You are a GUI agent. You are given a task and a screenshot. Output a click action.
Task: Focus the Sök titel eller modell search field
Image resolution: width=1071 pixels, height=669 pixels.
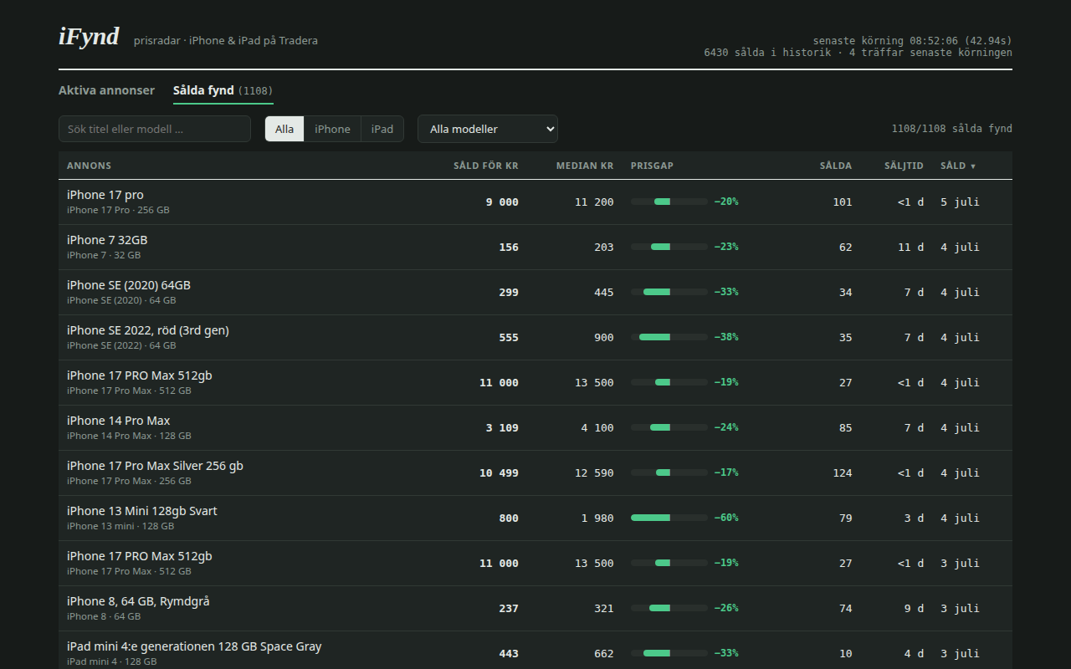coord(155,129)
